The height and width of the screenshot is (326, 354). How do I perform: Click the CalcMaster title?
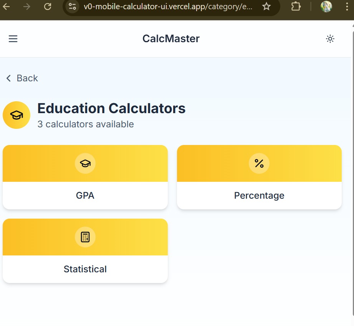(171, 39)
